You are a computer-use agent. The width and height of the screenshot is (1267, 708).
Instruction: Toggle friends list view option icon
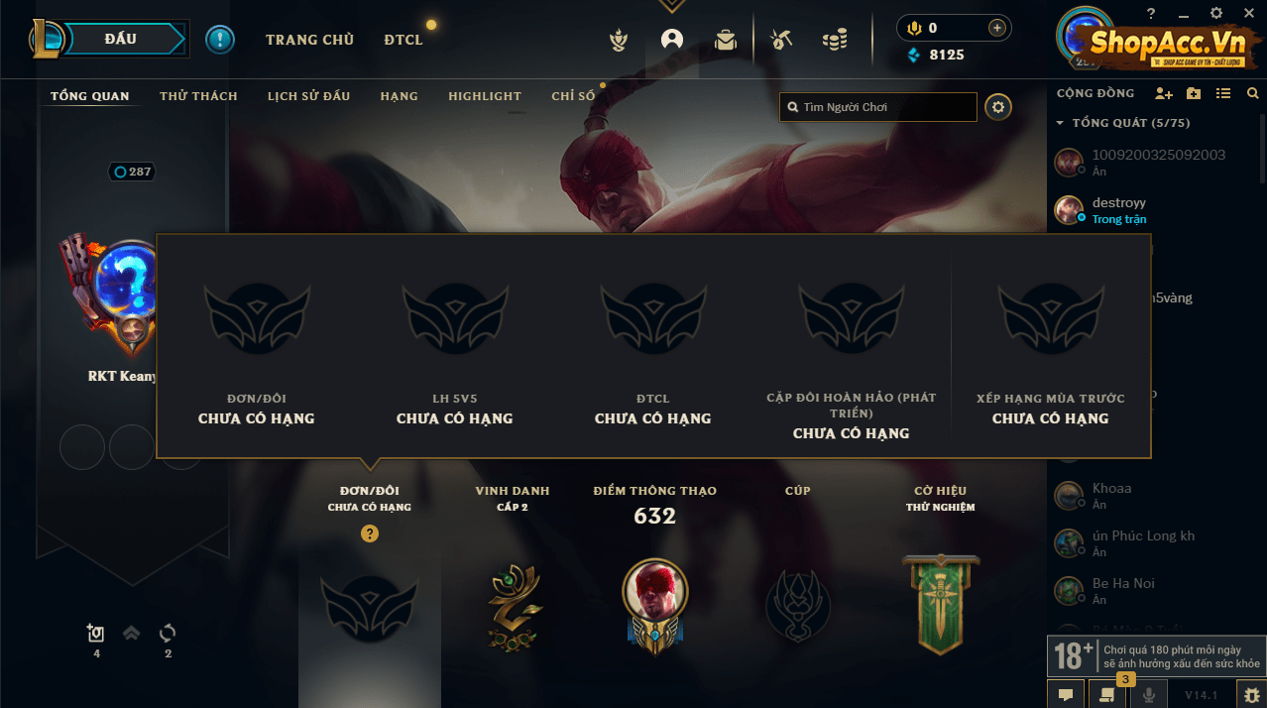(1223, 93)
